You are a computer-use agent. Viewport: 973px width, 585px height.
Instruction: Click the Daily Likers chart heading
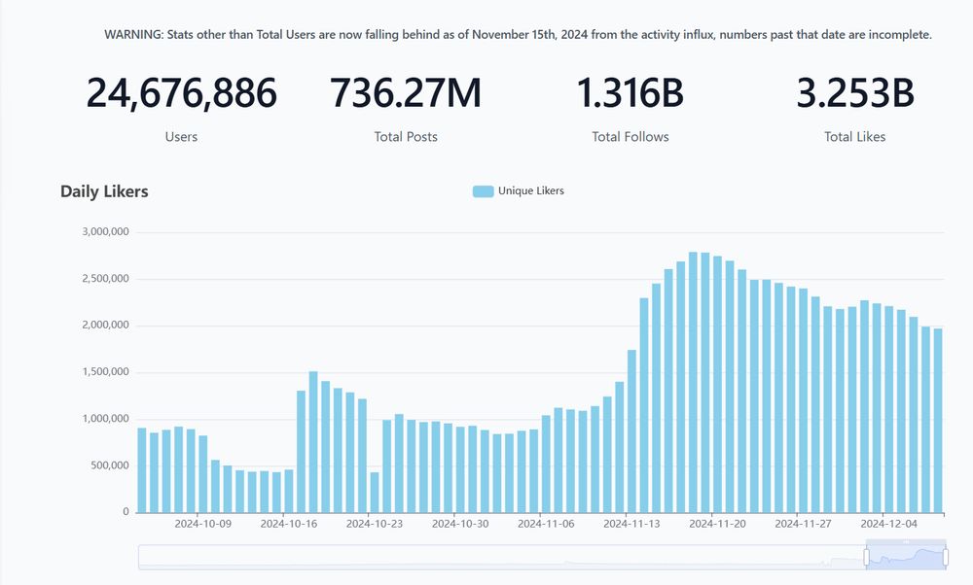(103, 191)
